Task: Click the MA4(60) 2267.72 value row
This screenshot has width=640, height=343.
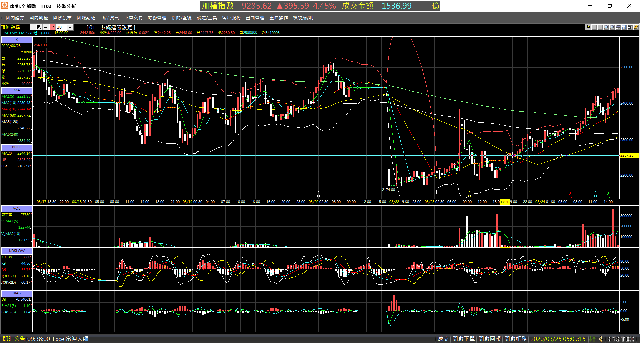Action: point(17,115)
